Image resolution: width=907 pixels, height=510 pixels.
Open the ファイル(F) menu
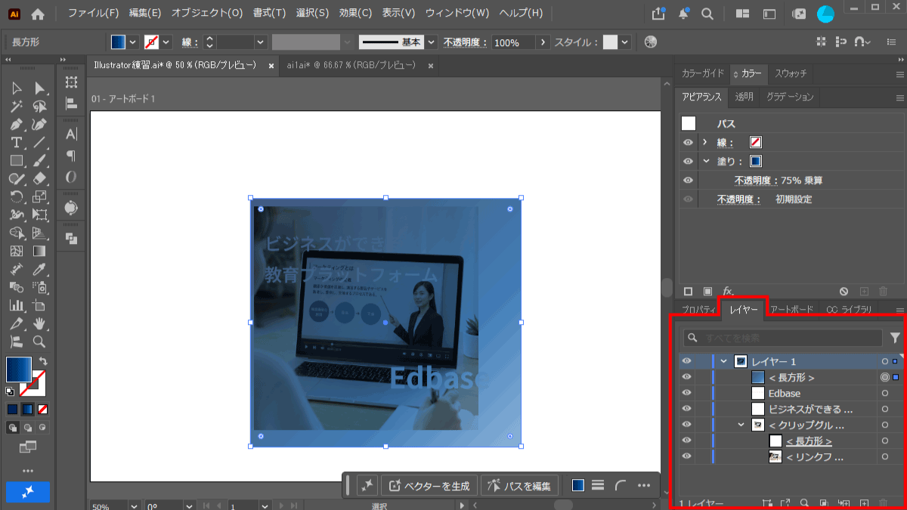click(x=94, y=14)
